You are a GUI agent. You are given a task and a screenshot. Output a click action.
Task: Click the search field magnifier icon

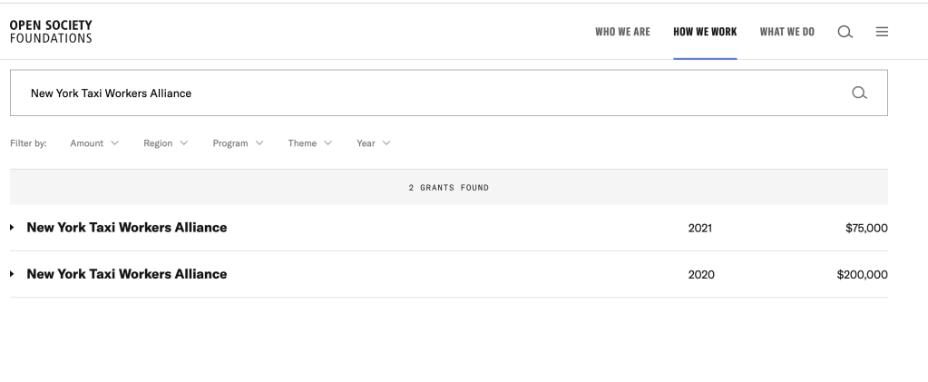[859, 93]
